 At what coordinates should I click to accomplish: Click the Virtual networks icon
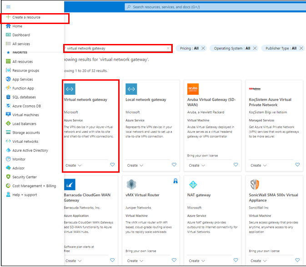click(8, 141)
